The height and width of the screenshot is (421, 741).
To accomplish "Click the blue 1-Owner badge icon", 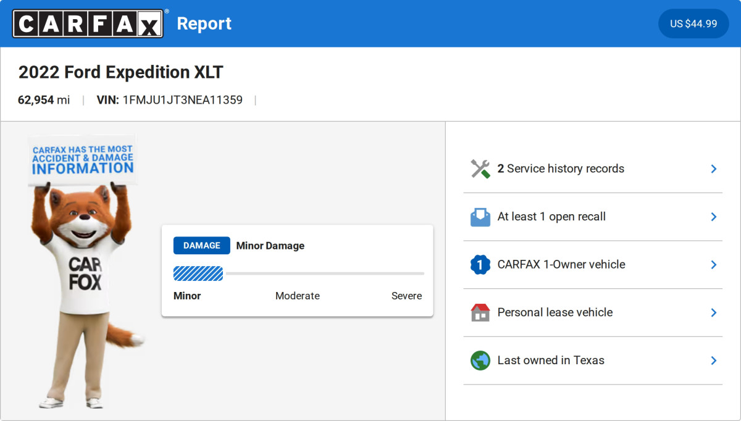I will point(480,265).
